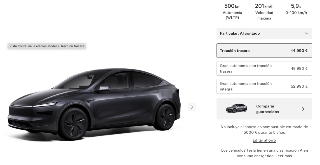Advance to the next car image with the arrow
The image size is (320, 165).
tap(192, 107)
